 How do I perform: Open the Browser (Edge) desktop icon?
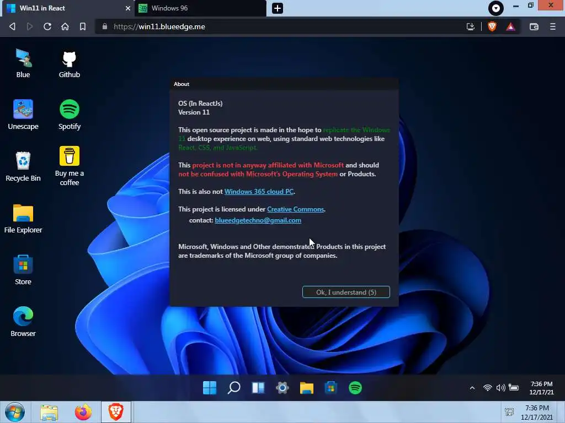point(23,322)
